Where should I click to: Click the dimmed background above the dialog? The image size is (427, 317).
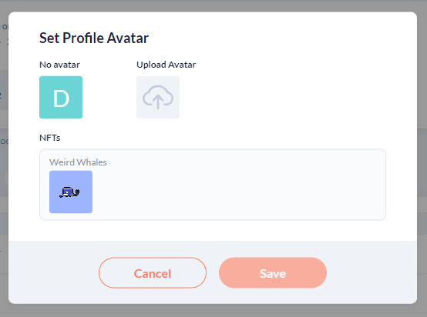pyautogui.click(x=213, y=5)
